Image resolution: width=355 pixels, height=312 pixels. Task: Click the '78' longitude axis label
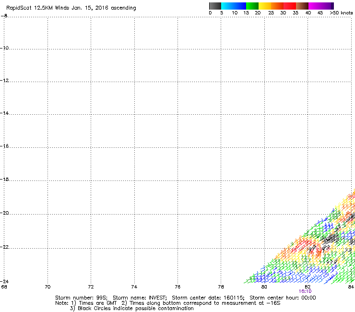pos(221,287)
